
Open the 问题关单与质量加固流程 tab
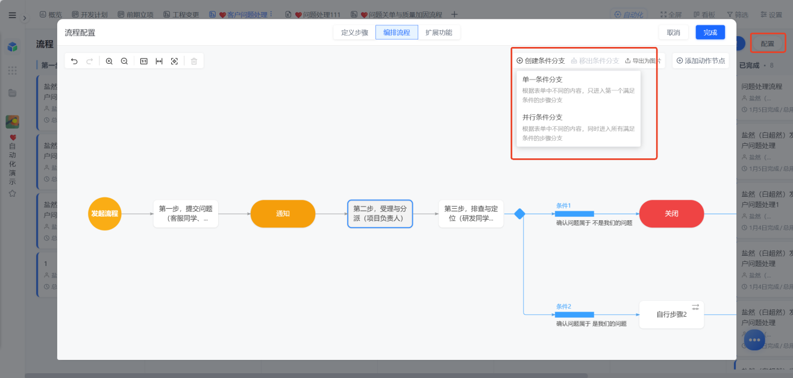coord(396,14)
